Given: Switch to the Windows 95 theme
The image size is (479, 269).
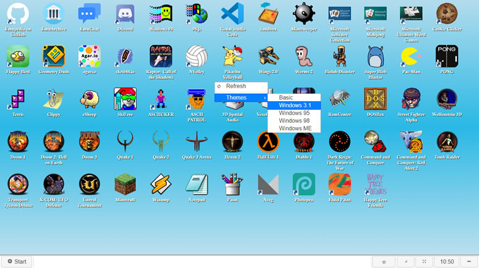Looking at the screenshot, I should point(294,113).
